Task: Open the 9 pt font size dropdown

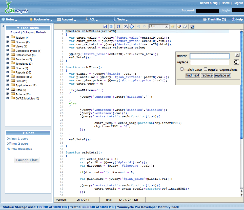Action: tap(159, 27)
